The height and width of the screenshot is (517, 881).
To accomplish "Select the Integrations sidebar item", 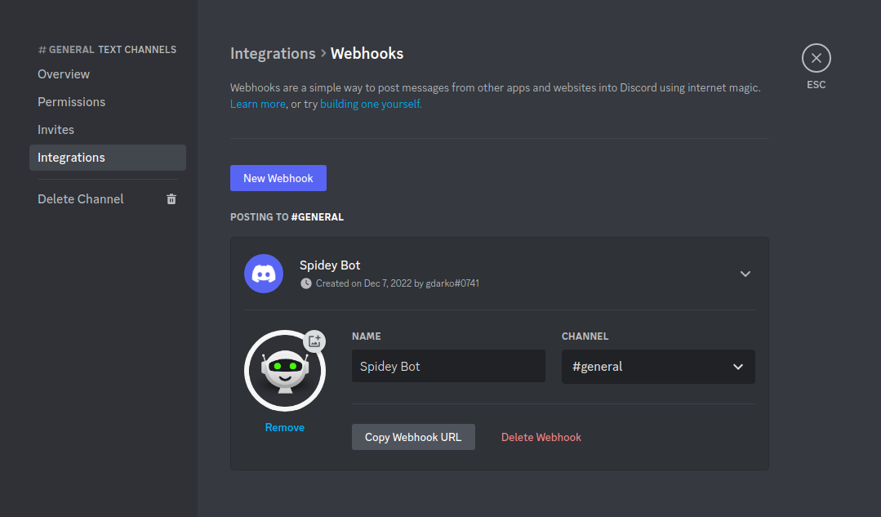I will (71, 158).
